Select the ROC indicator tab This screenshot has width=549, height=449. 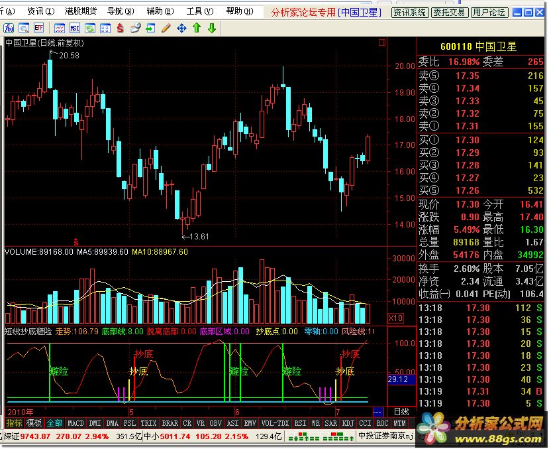coord(382,423)
